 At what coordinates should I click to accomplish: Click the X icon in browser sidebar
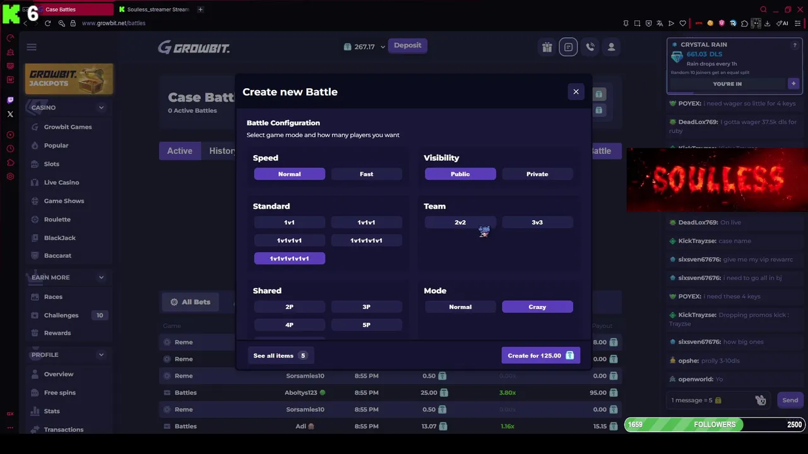10,114
